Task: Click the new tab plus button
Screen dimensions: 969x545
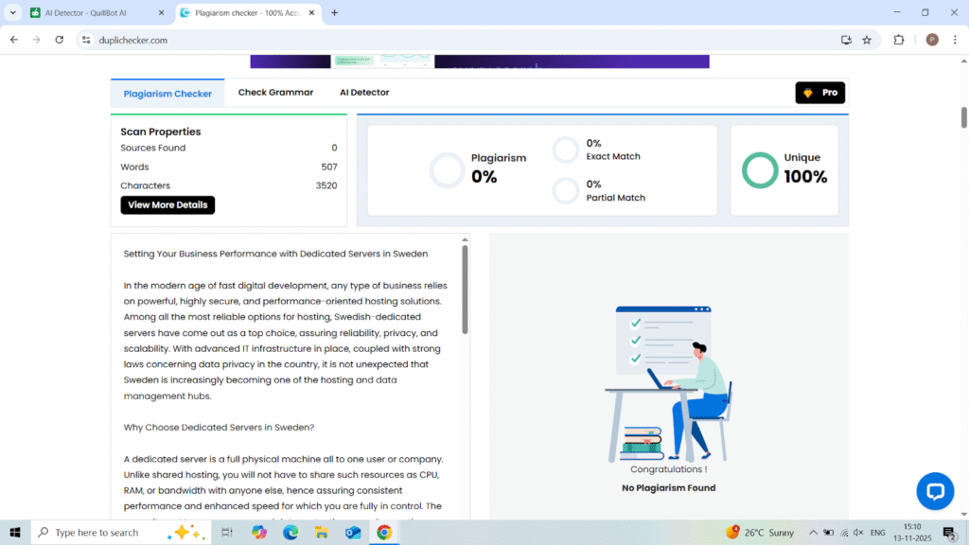Action: click(334, 13)
